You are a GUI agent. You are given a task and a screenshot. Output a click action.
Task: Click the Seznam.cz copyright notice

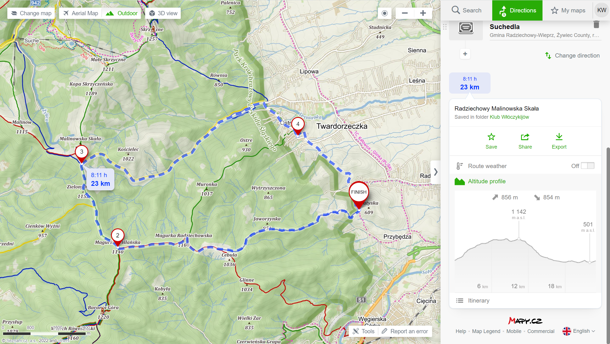(36, 341)
